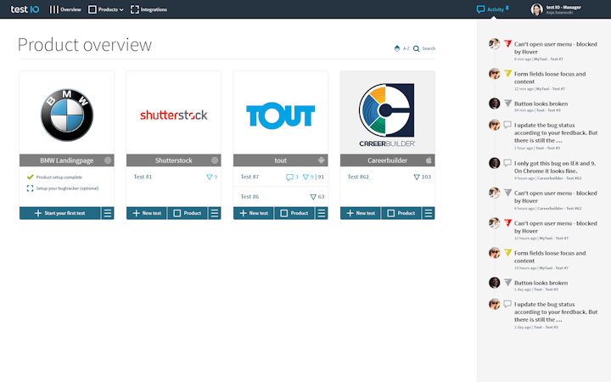Screen dimensions: 611x382
Task: Click the web platform icon on BMW Landingpage
Action: click(108, 160)
